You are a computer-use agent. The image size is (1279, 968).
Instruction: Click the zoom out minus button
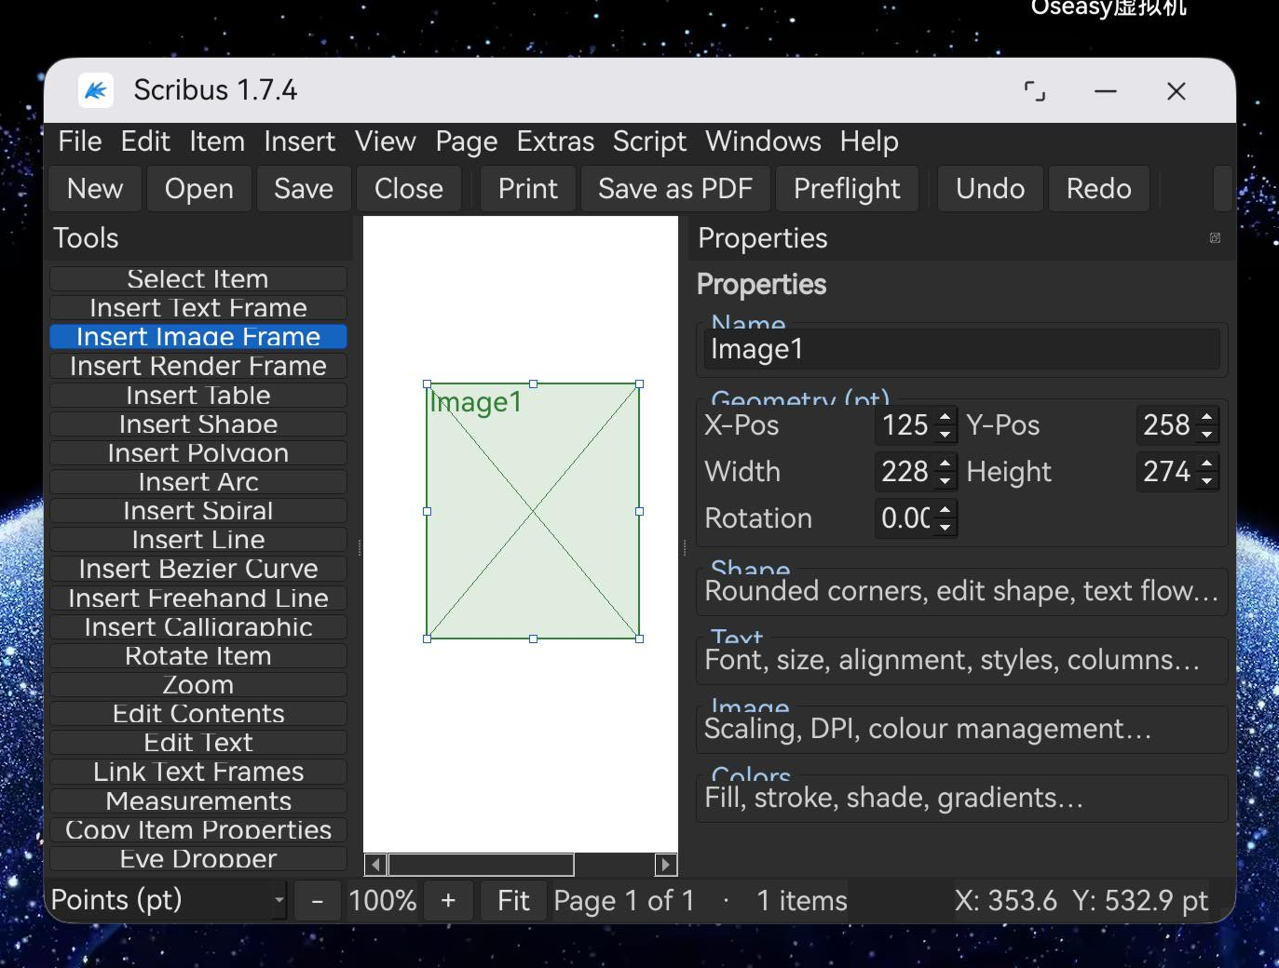[x=318, y=901]
